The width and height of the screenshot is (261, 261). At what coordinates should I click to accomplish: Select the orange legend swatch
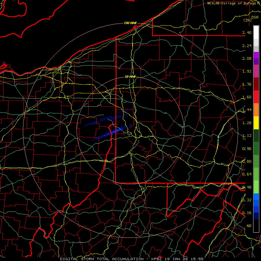256,110
